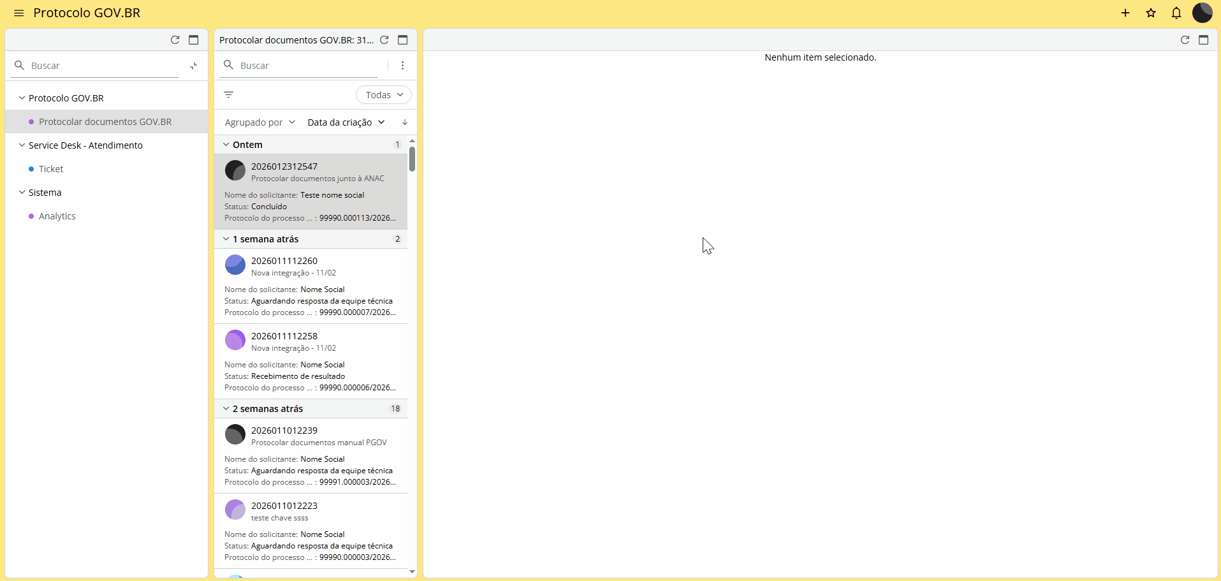Refresh the Protocolar documentos list panel
The width and height of the screenshot is (1221, 581).
pos(384,40)
